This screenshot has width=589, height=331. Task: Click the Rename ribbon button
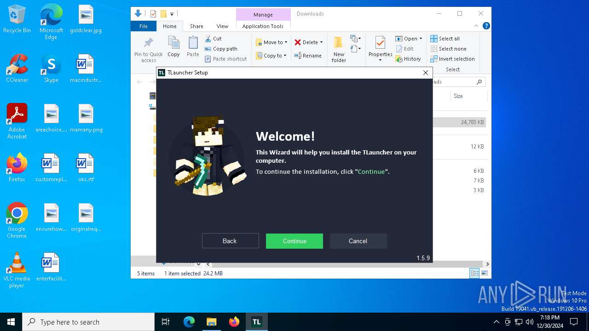tap(308, 56)
